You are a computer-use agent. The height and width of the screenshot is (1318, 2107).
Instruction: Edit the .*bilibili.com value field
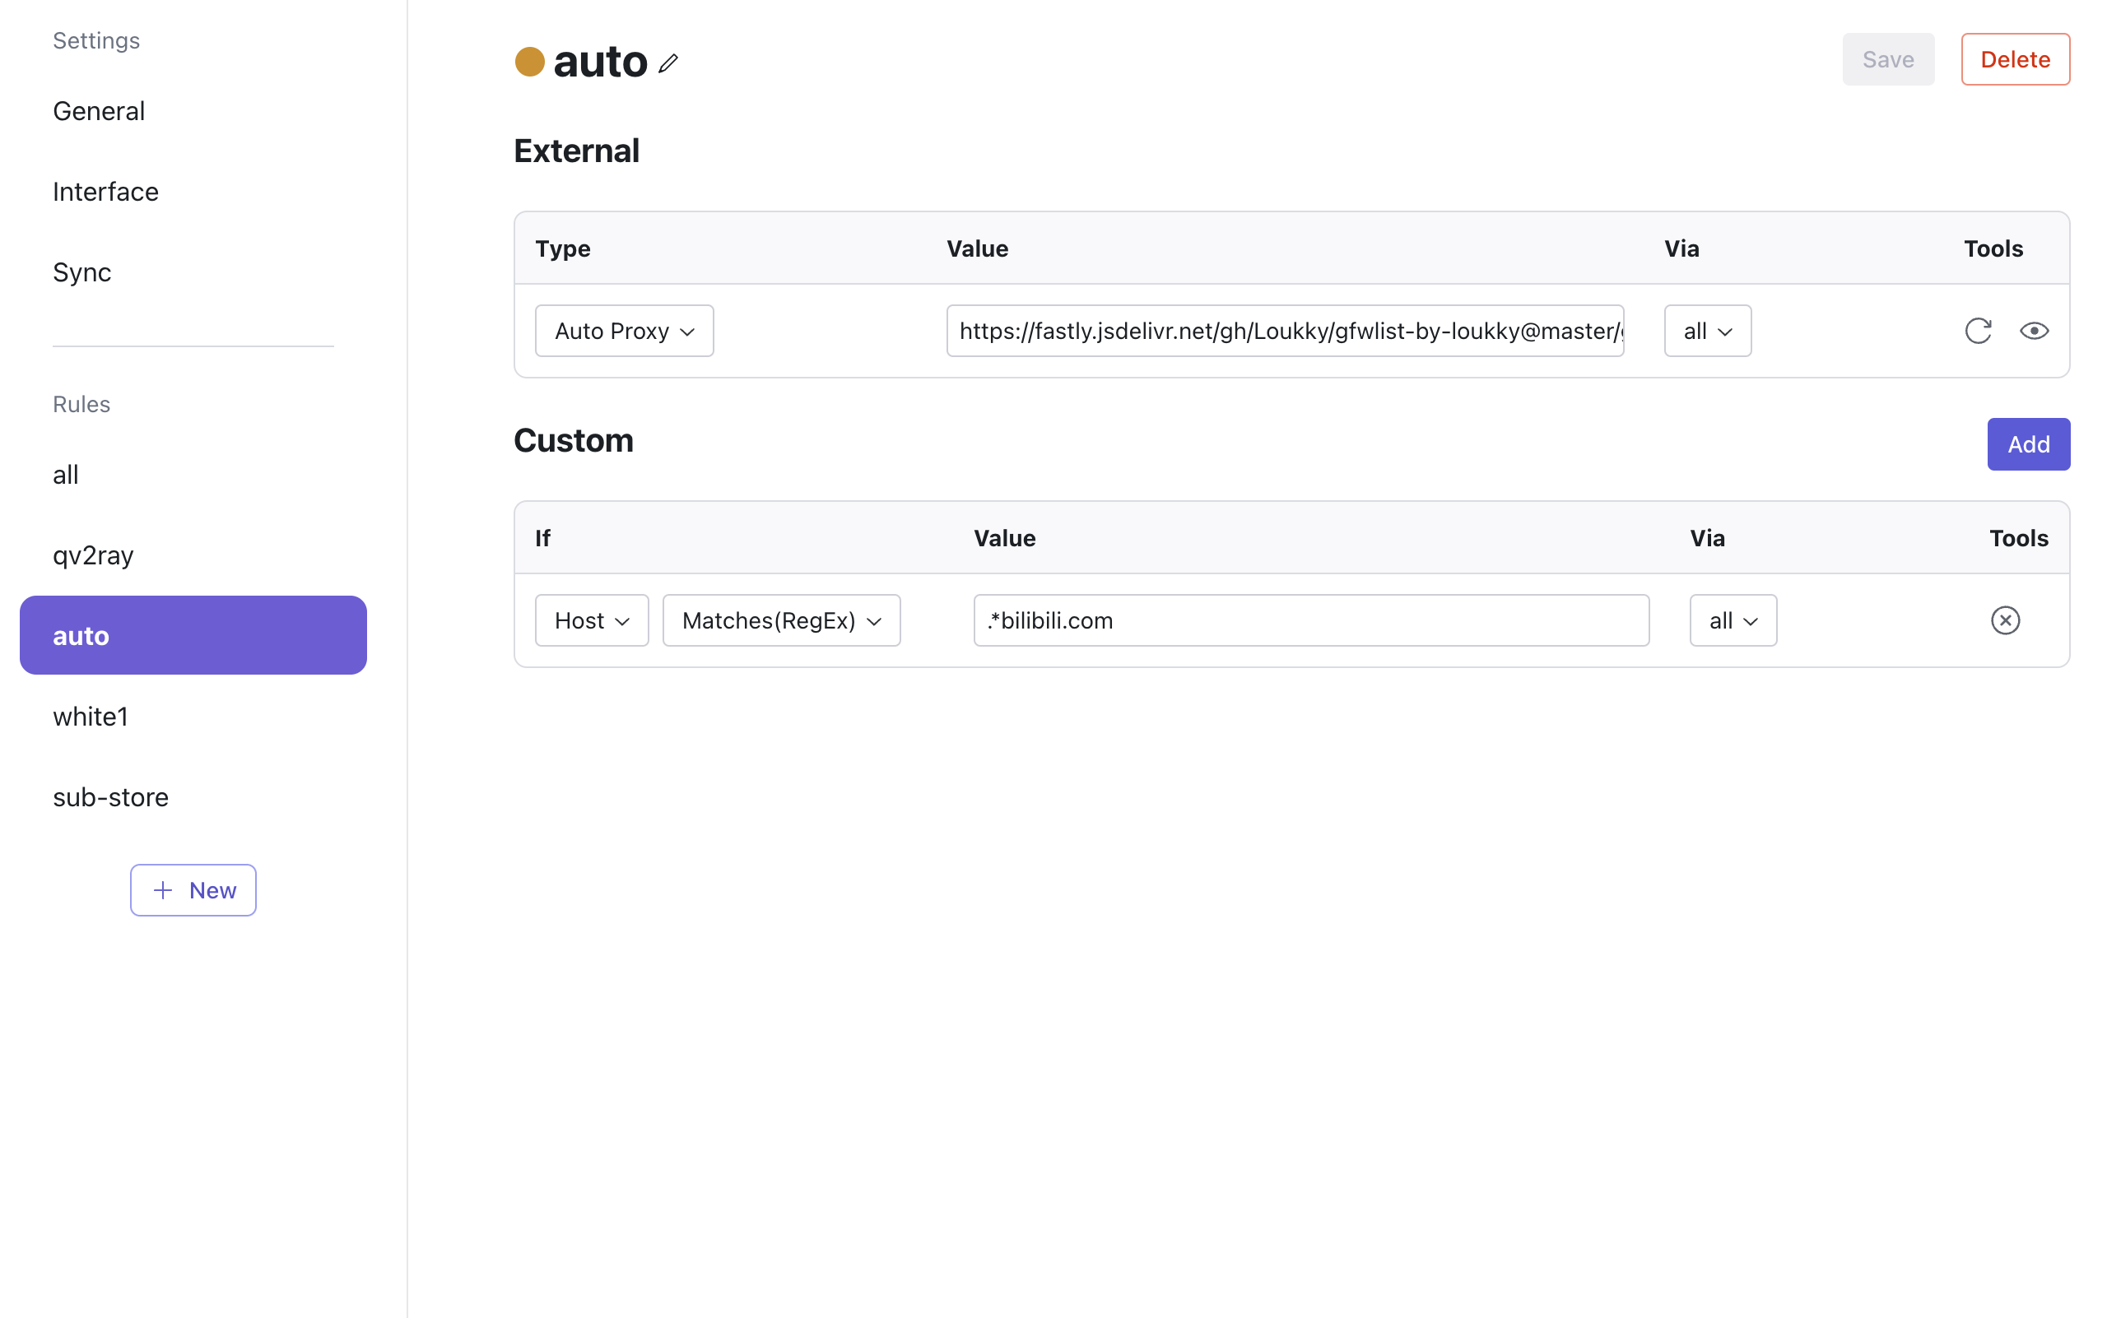click(x=1308, y=620)
